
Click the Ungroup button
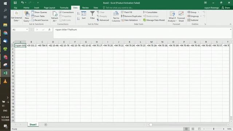[x=193, y=16]
